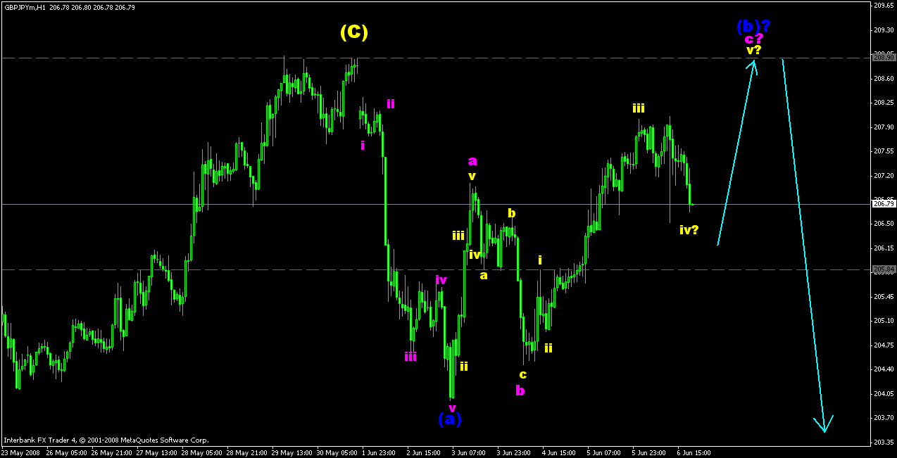This screenshot has width=897, height=458.
Task: Click the 206.15 price axis label
Action: tap(883, 248)
